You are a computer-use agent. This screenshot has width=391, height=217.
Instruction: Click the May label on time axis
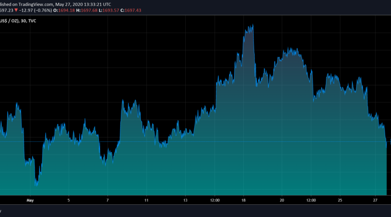coord(30,200)
